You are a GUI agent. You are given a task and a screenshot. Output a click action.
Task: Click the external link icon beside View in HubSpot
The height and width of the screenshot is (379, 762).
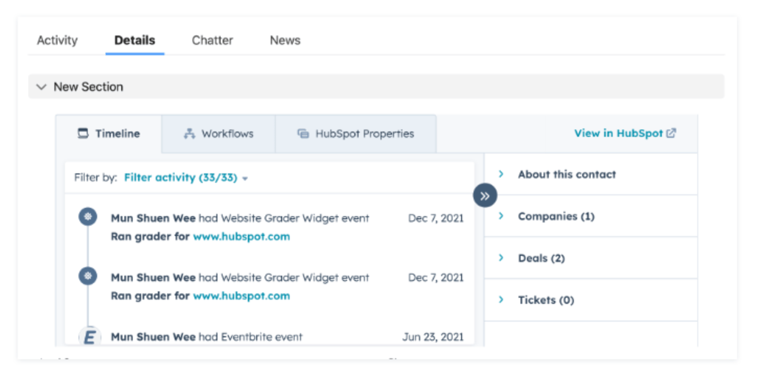click(672, 133)
